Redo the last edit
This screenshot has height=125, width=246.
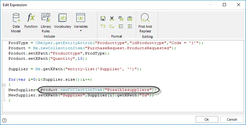112,26
